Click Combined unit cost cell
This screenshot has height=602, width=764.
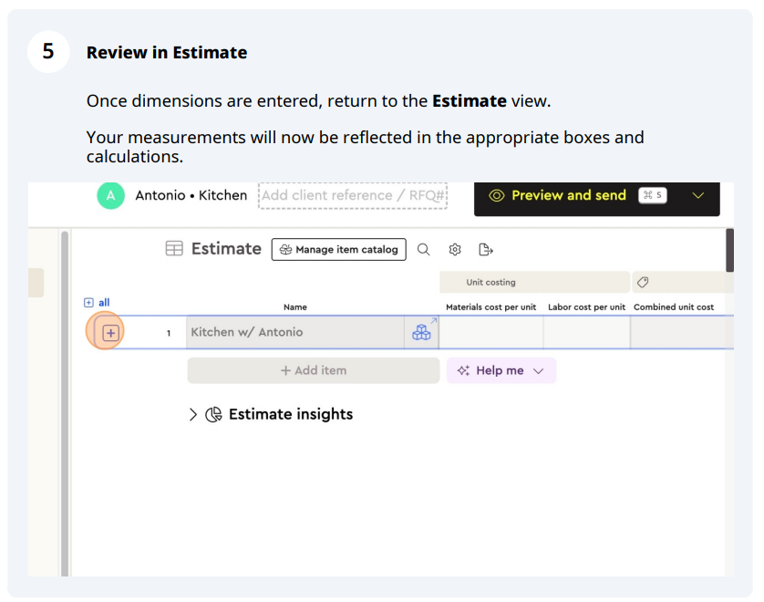click(681, 332)
